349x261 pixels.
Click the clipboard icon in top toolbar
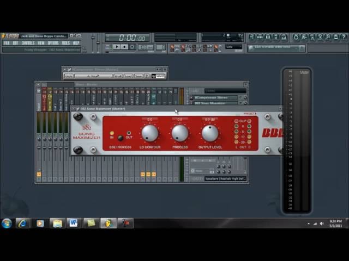pyautogui.click(x=336, y=37)
